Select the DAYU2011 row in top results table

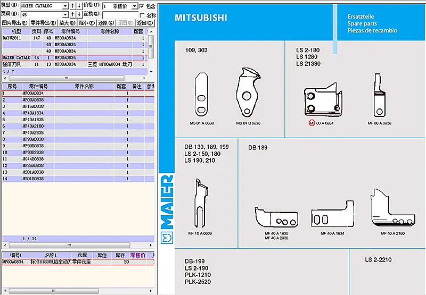(75, 38)
